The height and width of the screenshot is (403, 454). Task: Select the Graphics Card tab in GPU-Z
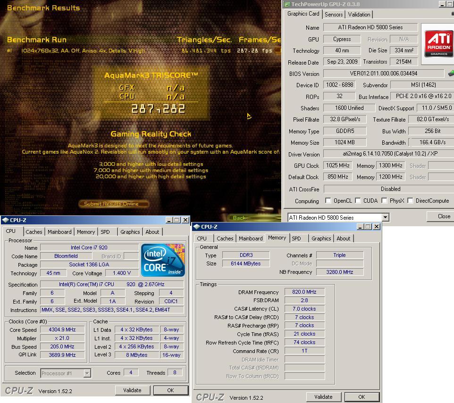click(303, 14)
